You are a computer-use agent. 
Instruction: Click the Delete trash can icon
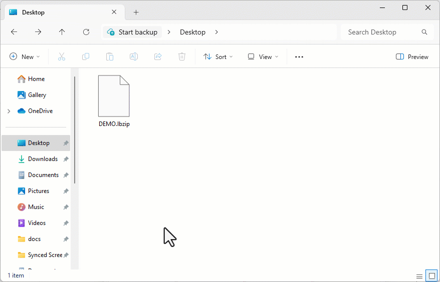(182, 57)
